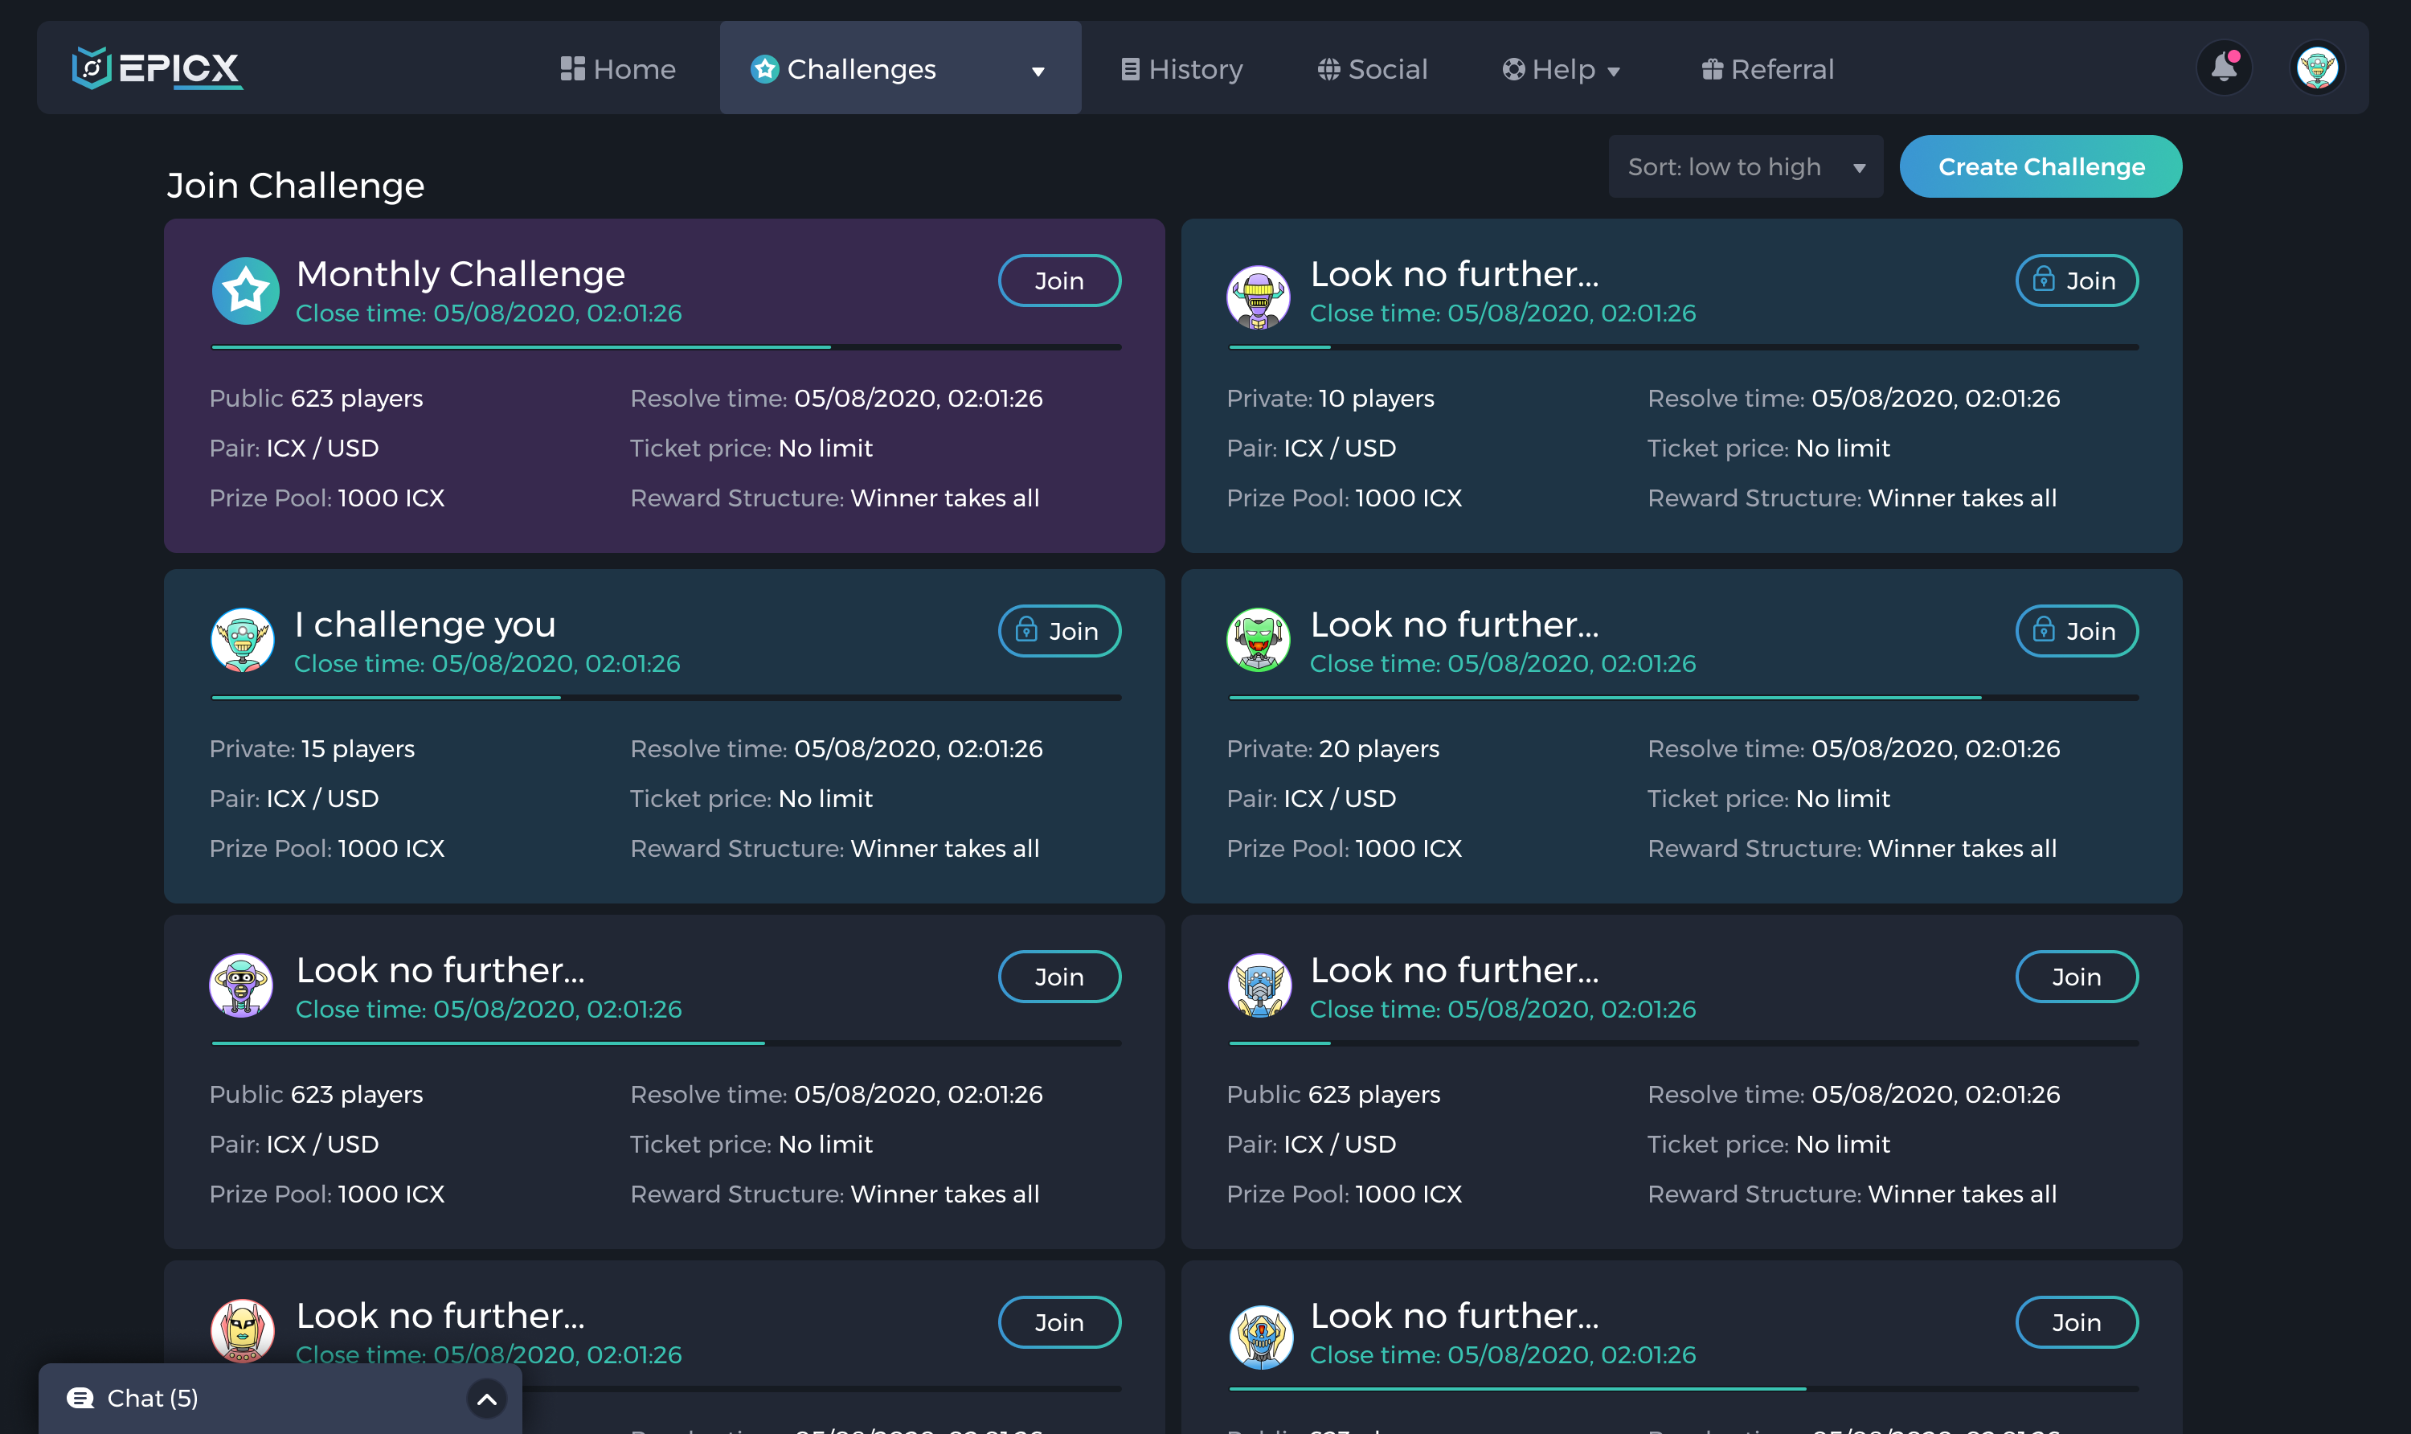Screen dimensions: 2411x1434
Task: Open the History tab
Action: pyautogui.click(x=1181, y=68)
